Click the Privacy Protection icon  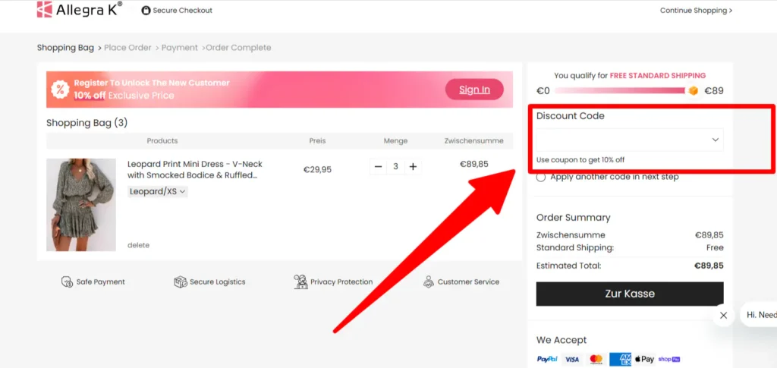tap(300, 282)
